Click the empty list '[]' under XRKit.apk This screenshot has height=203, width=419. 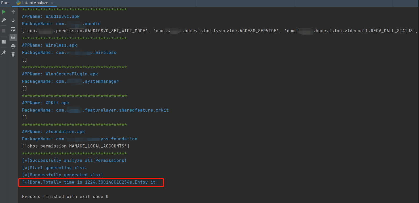coord(25,117)
